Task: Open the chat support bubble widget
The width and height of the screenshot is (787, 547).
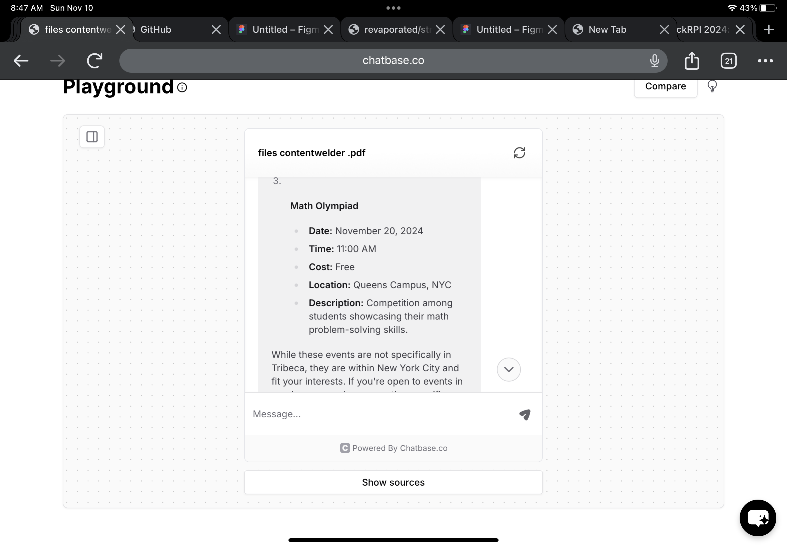Action: click(x=757, y=518)
